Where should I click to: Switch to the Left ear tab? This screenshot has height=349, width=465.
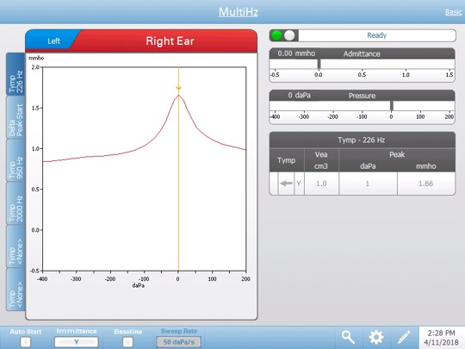tap(53, 41)
